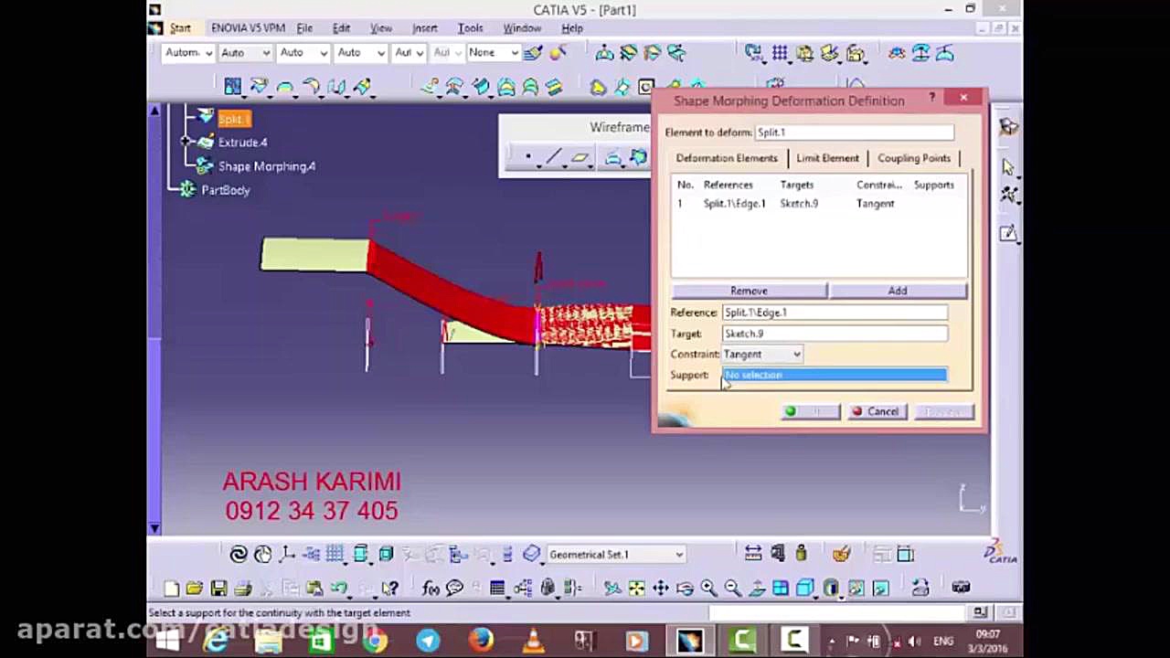Click the Open file folder icon
The width and height of the screenshot is (1170, 658).
pyautogui.click(x=195, y=588)
